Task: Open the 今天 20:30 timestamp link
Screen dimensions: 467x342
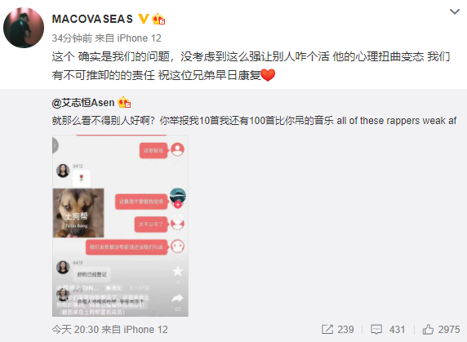Action: (75, 330)
